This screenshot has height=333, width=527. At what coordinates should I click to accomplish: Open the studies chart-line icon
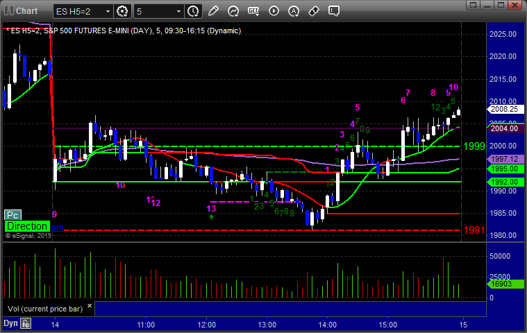(233, 11)
